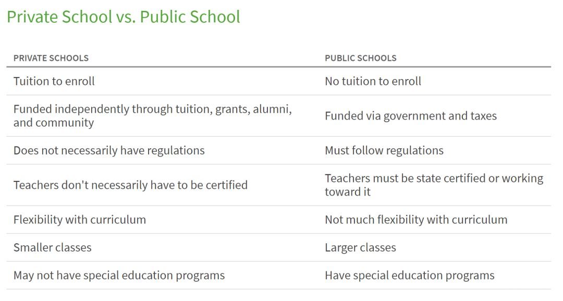Select the 'Smaller classes' cell
The height and width of the screenshot is (301, 563).
pos(53,247)
